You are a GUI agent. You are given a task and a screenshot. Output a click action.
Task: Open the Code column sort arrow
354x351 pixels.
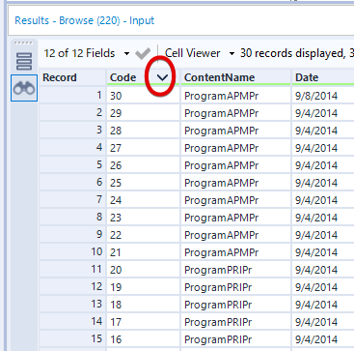pyautogui.click(x=163, y=77)
